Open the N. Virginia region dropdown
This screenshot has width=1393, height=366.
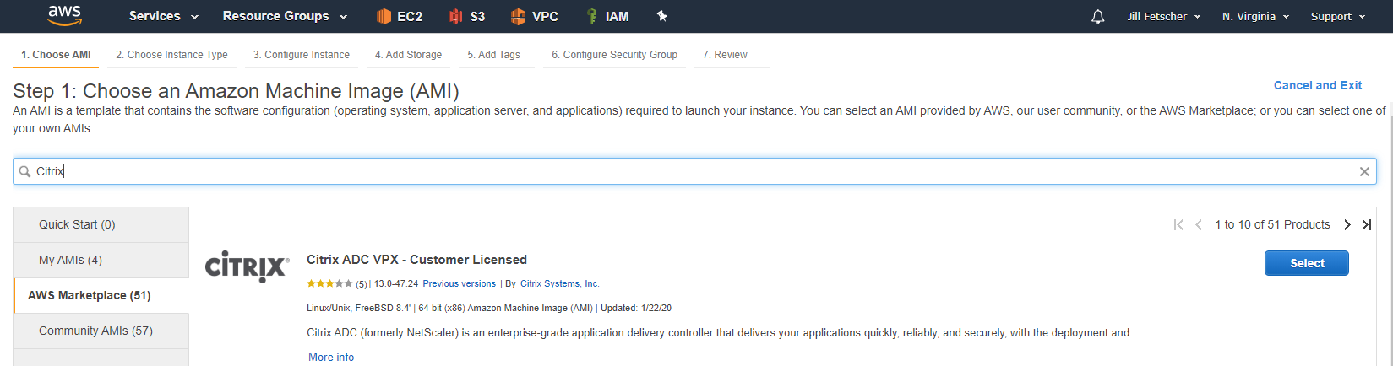[x=1255, y=17]
